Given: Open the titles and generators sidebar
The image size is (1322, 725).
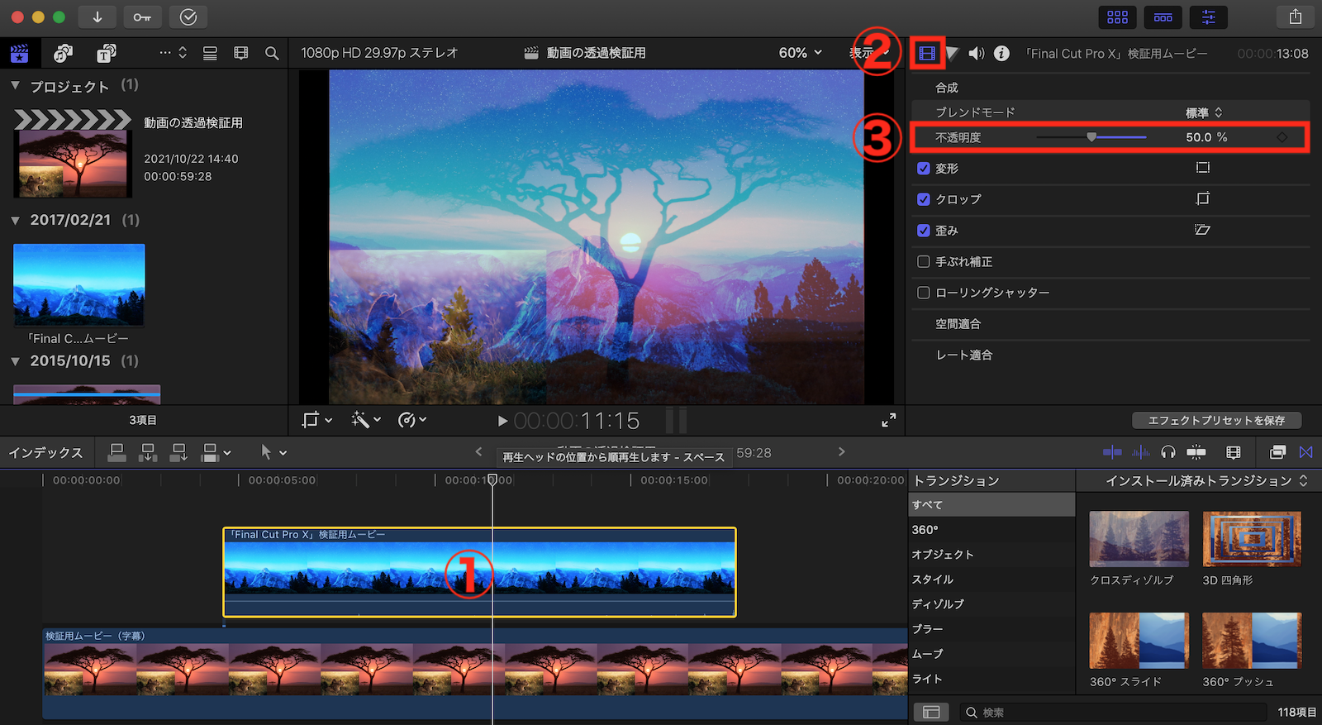Looking at the screenshot, I should click(x=106, y=54).
